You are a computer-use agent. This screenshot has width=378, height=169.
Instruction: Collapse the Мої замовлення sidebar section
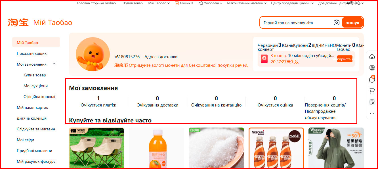pos(54,64)
